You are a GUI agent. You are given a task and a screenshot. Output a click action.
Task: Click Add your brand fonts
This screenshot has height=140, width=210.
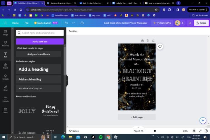pyautogui.click(x=38, y=54)
